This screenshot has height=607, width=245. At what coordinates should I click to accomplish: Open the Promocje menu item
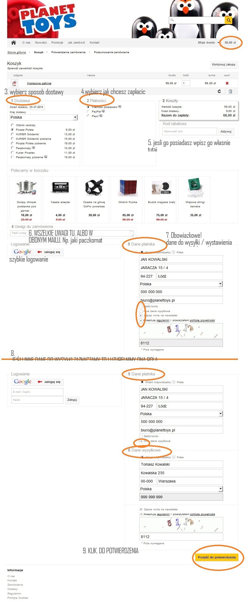coord(57,42)
